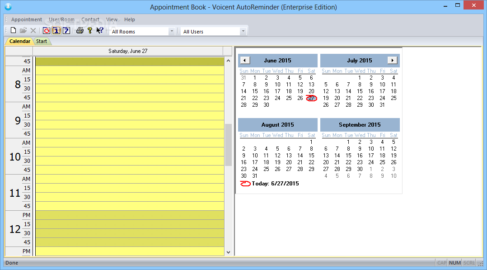487x270 pixels.
Task: Click the Delete appointment X icon
Action: [x=33, y=30]
